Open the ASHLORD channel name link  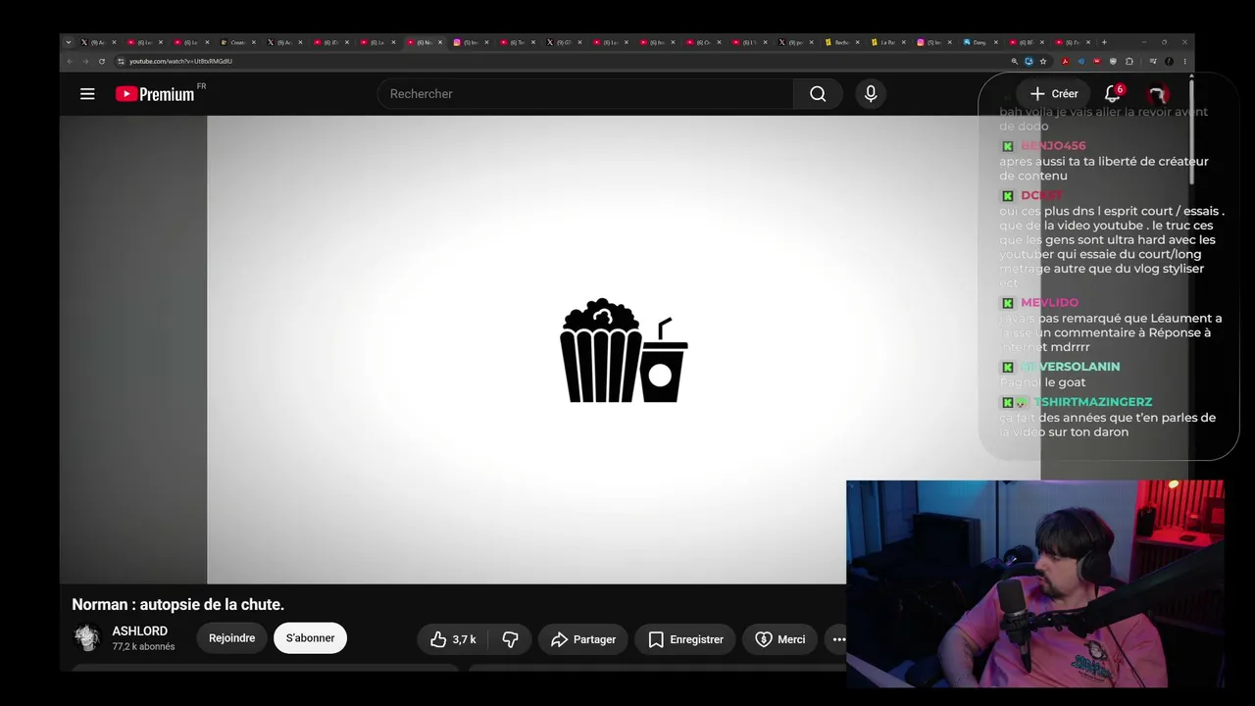(x=140, y=631)
